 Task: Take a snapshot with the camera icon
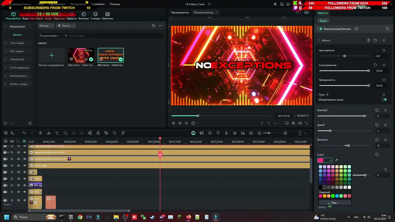pyautogui.click(x=293, y=123)
